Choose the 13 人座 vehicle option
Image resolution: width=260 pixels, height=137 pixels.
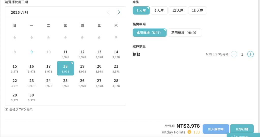(178, 11)
